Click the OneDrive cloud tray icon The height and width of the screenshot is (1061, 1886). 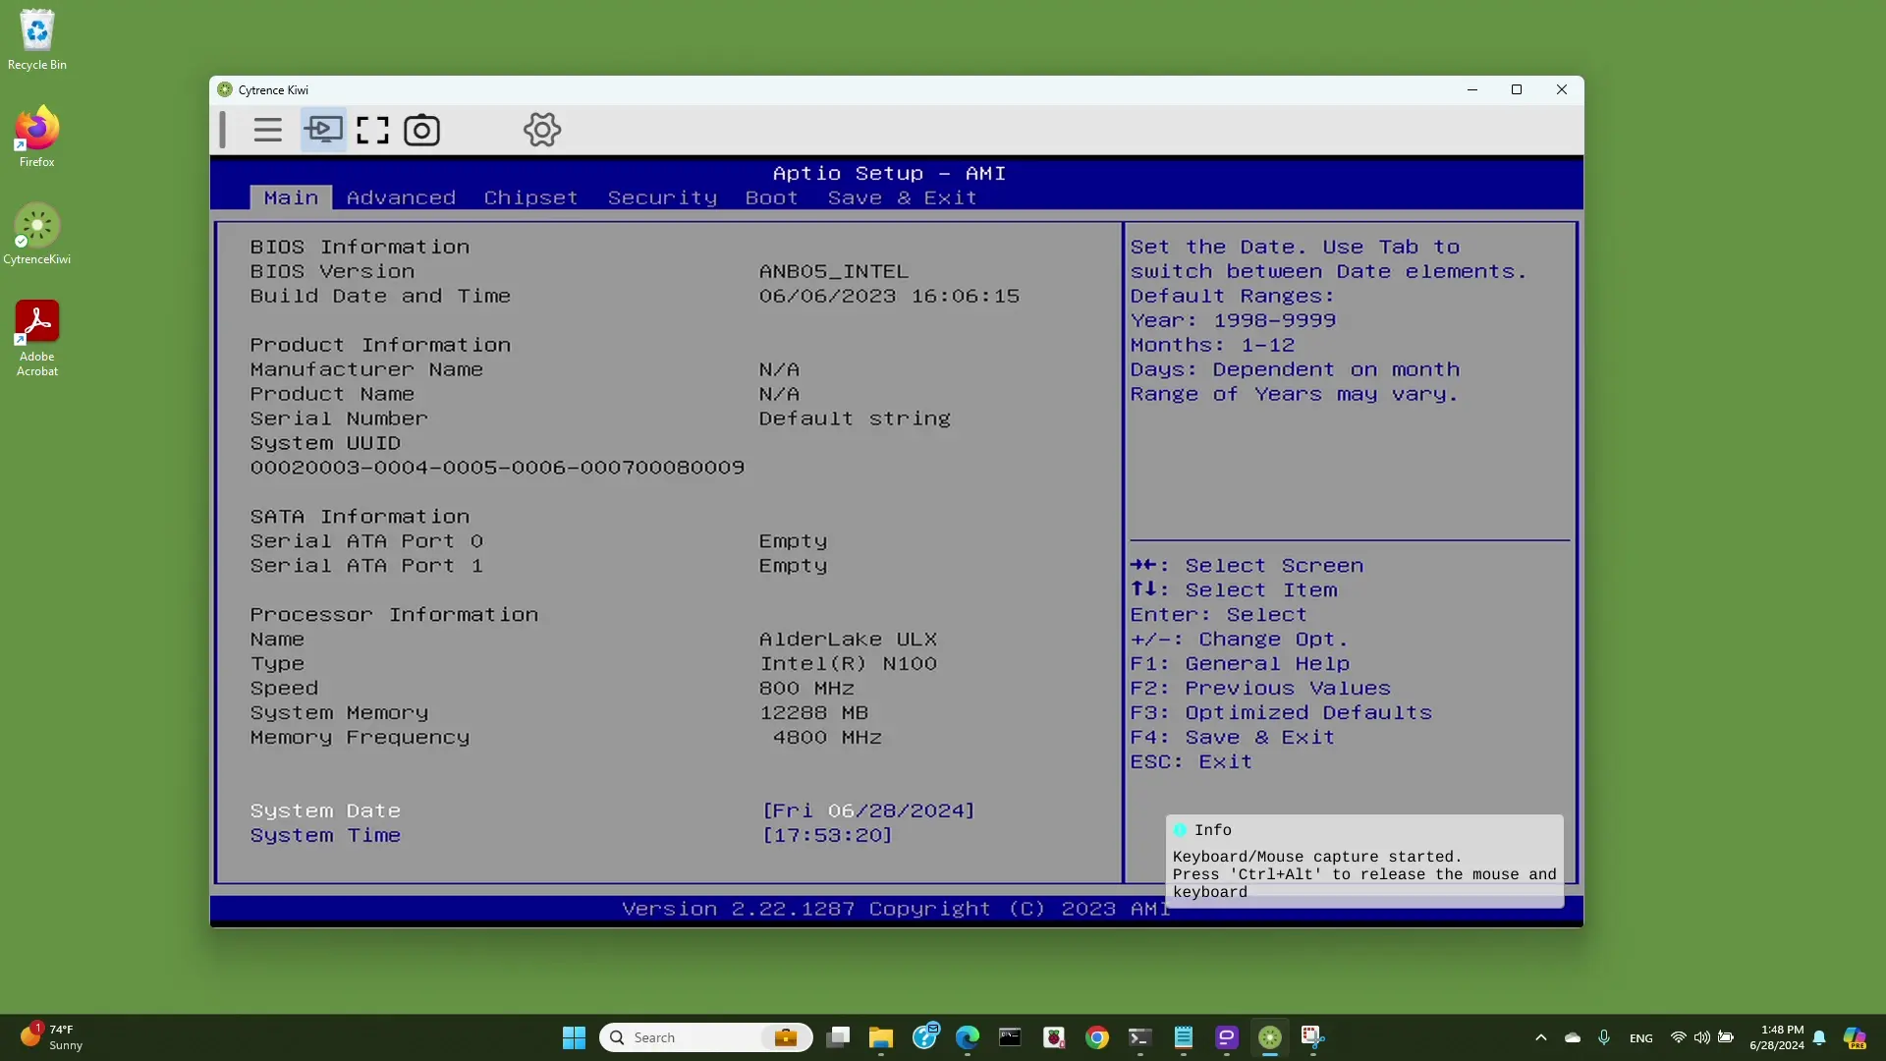click(x=1573, y=1037)
